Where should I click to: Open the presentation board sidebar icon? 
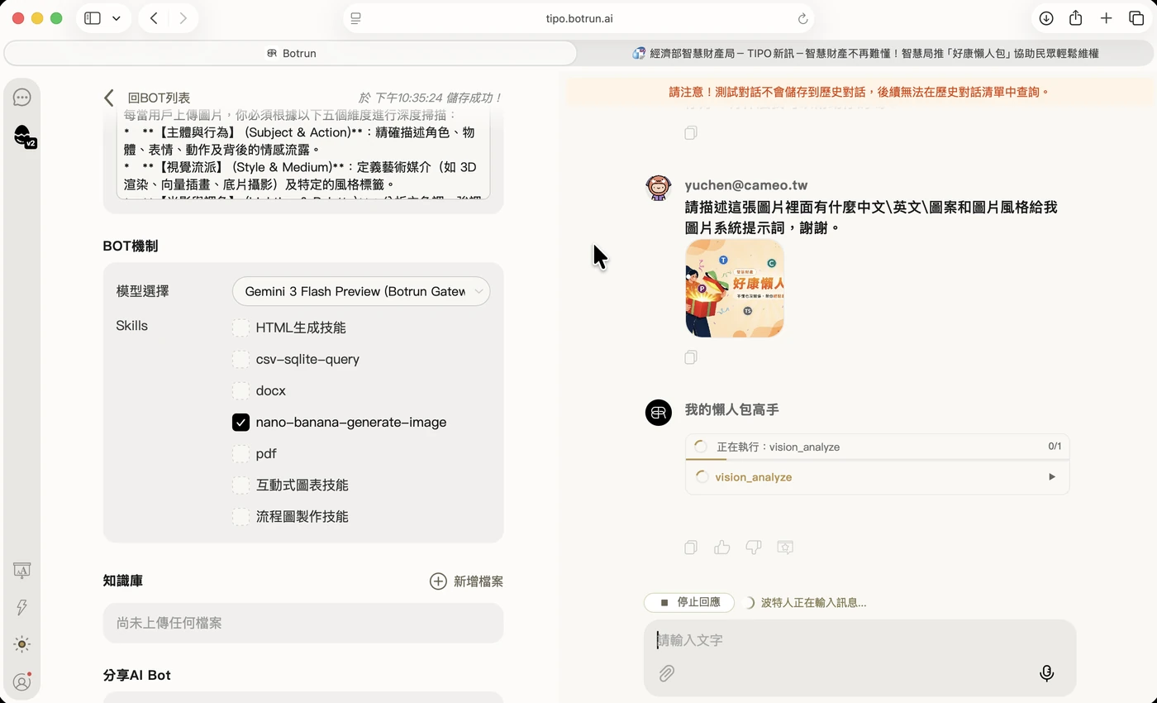22,570
